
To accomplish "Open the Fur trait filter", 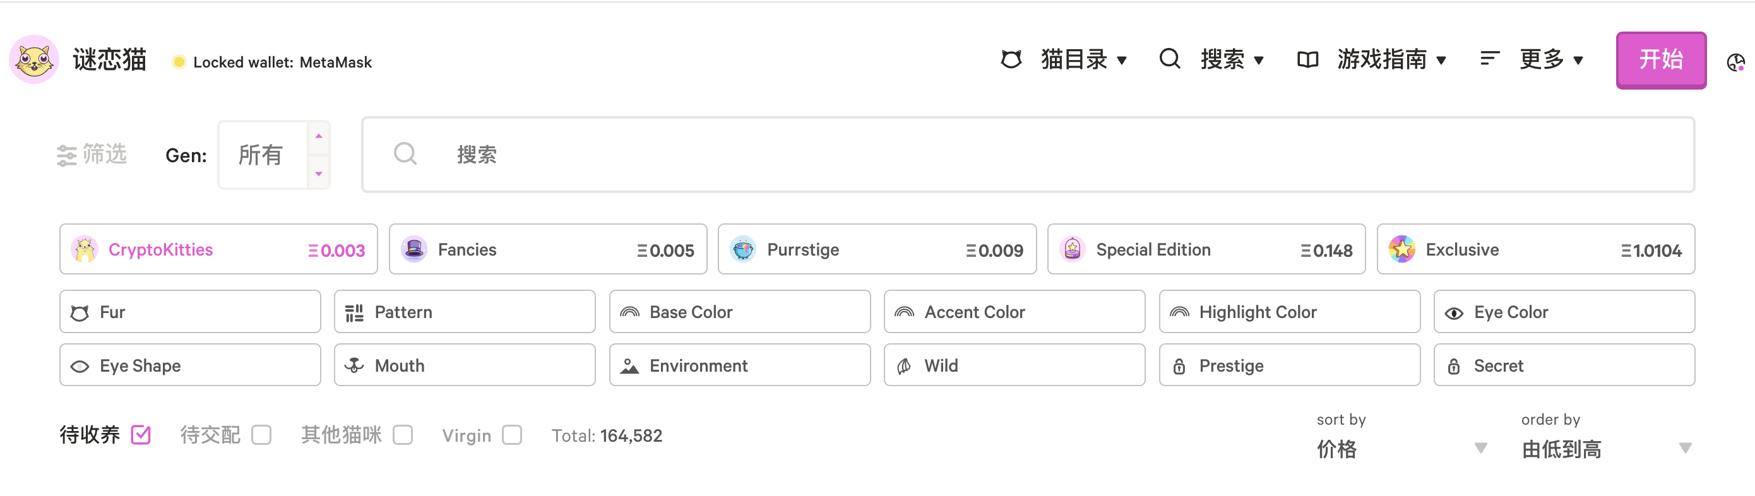I will 190,312.
